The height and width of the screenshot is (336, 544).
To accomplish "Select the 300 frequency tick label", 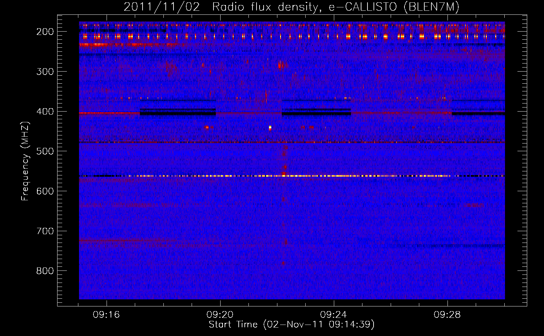I will [x=45, y=72].
